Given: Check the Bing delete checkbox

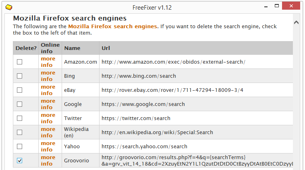Looking at the screenshot, I should click(x=19, y=76).
